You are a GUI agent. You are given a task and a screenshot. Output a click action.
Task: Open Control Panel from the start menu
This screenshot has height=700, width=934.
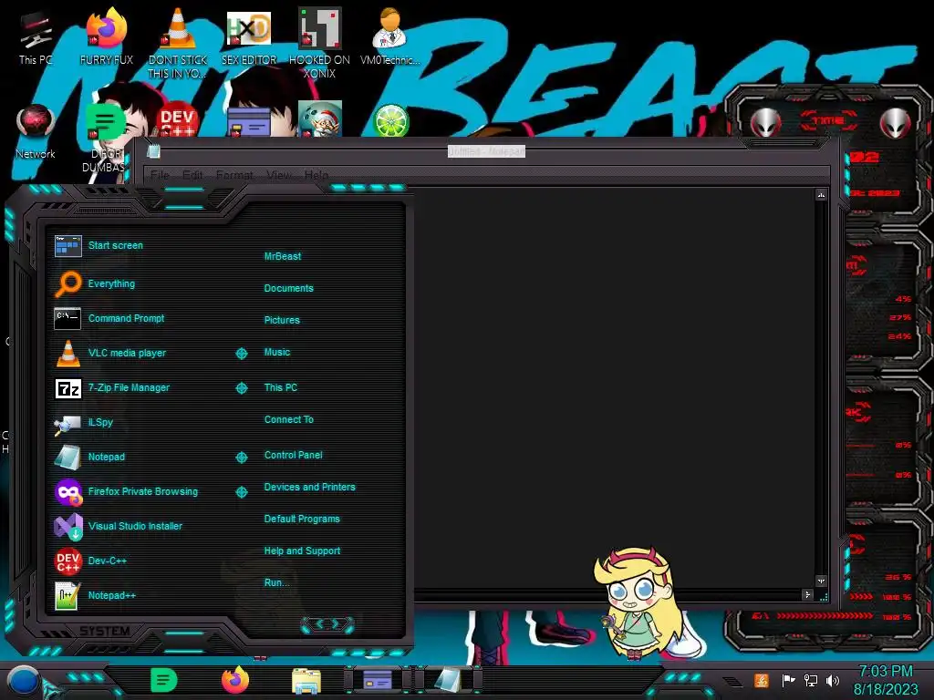pyautogui.click(x=293, y=456)
